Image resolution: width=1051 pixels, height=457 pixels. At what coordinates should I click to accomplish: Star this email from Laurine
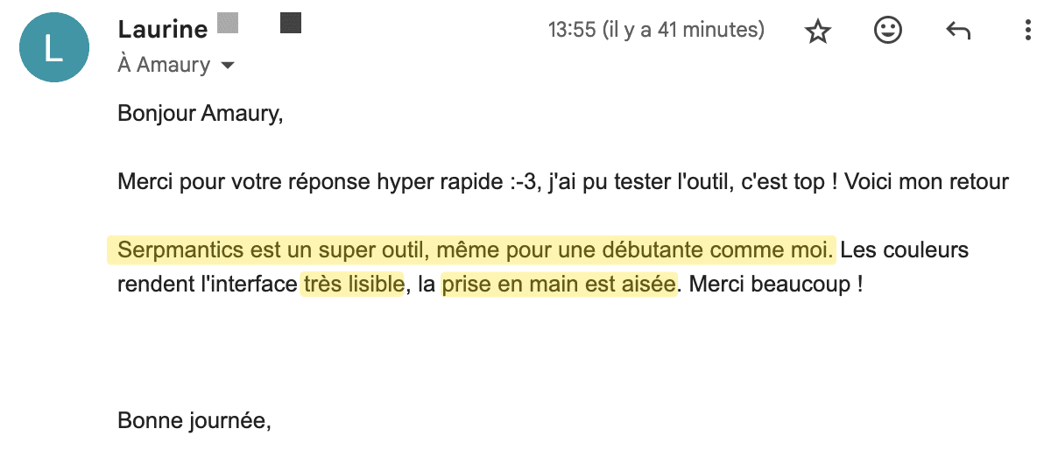[817, 32]
